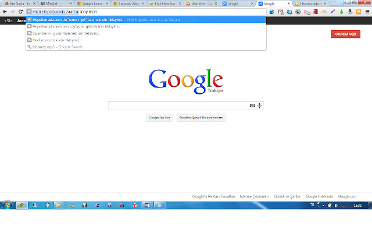Click the orange square extension icon
372x233 pixels.
[359, 12]
